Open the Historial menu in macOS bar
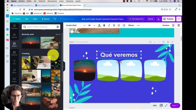 click(42, 1)
